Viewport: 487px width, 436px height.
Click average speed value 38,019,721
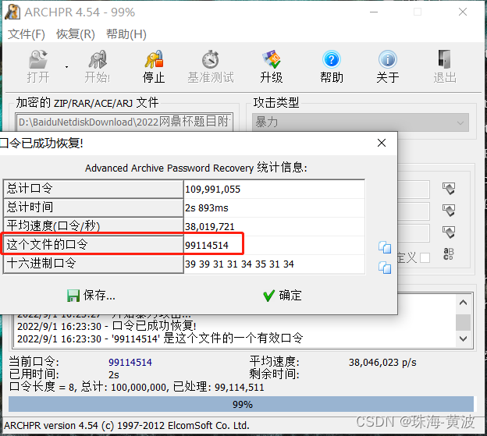tap(274, 226)
